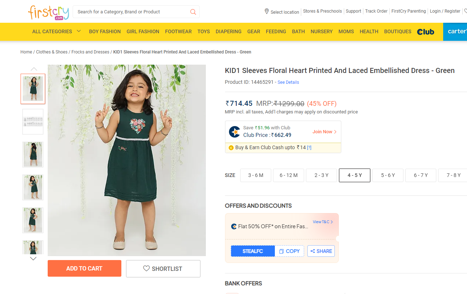Viewport: 467px width, 294px height.
Task: Open the Footwear menu
Action: 178,31
